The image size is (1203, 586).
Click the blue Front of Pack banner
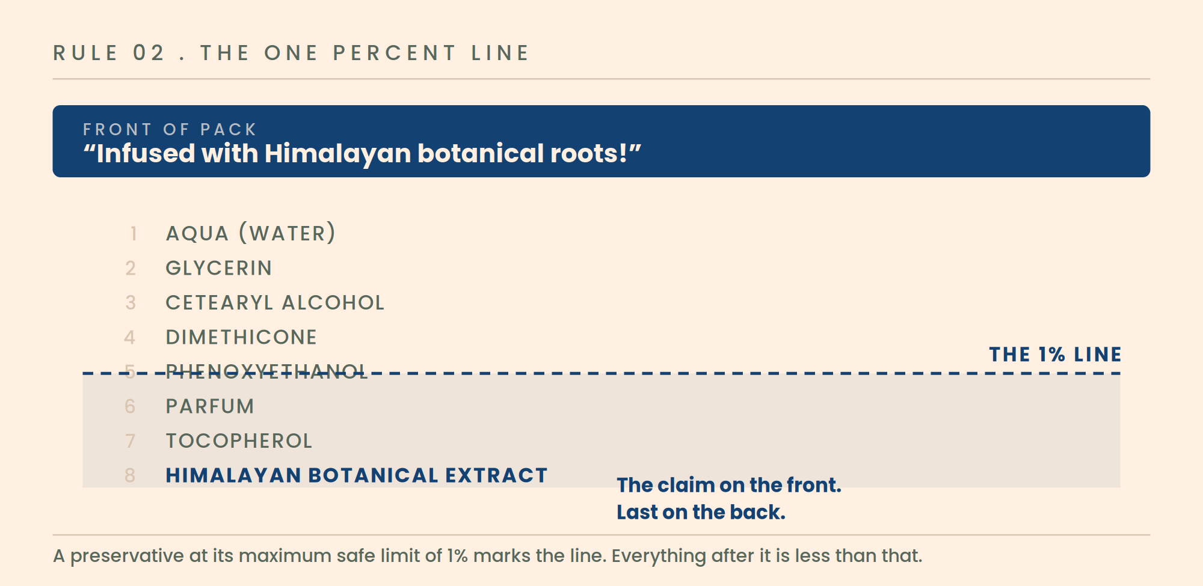point(601,141)
